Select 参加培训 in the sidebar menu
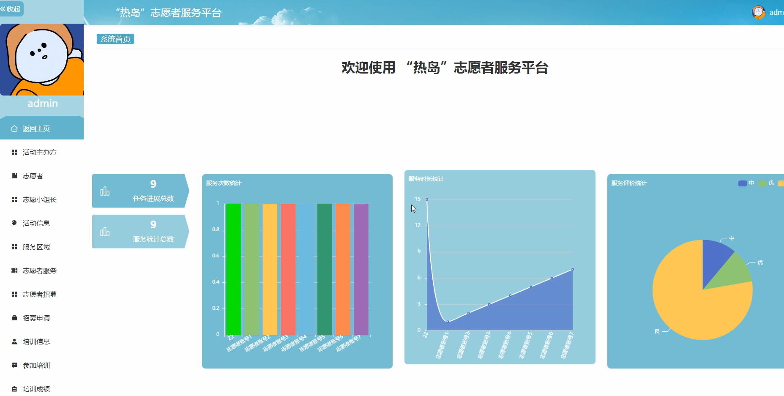784x396 pixels. point(36,365)
